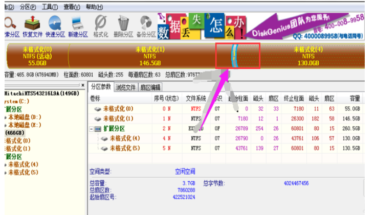Image resolution: width=375 pixels, height=215 pixels.
Task: Click the 容量 column header
Action: pyautogui.click(x=355, y=99)
